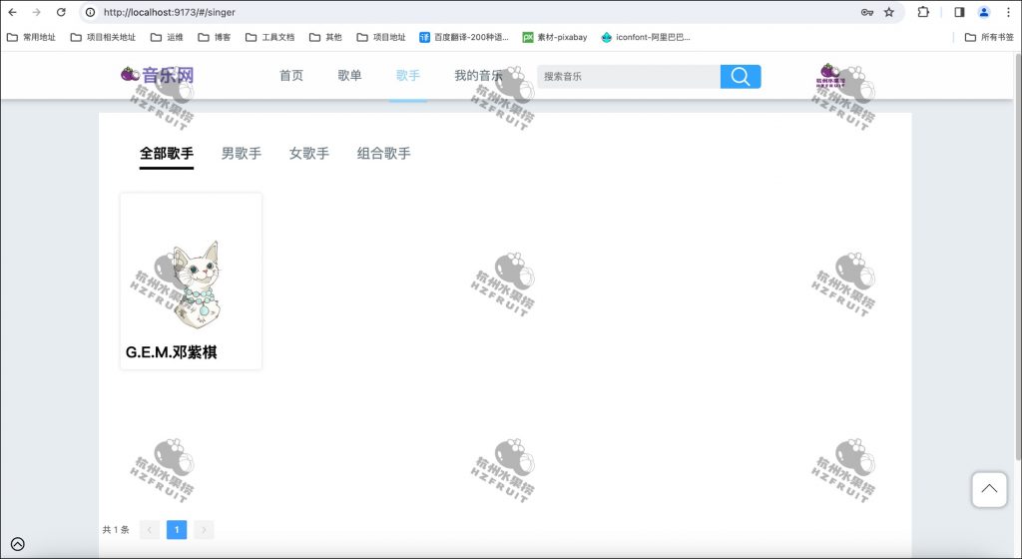The height and width of the screenshot is (559, 1022).
Task: Open the 常用地址 bookmark folder
Action: 31,37
